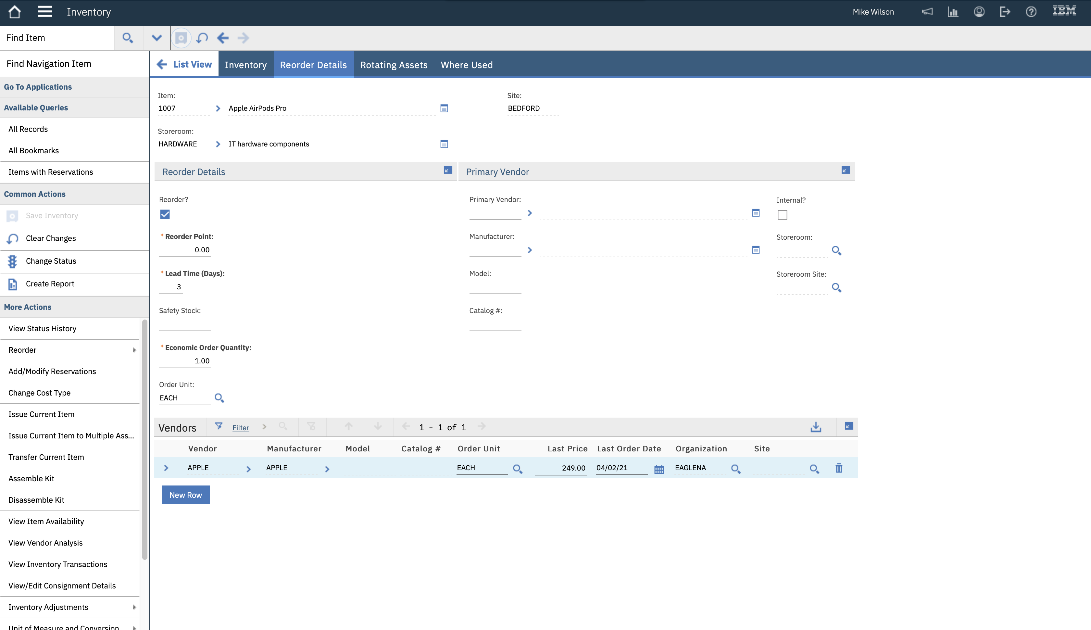Image resolution: width=1091 pixels, height=630 pixels.
Task: Check the Internal? checkbox
Action: (782, 215)
